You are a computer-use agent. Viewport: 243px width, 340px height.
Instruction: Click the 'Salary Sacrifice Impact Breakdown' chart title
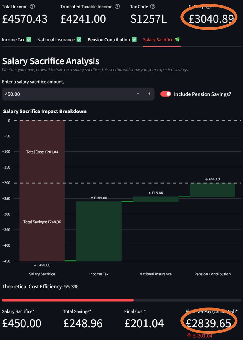pos(45,111)
